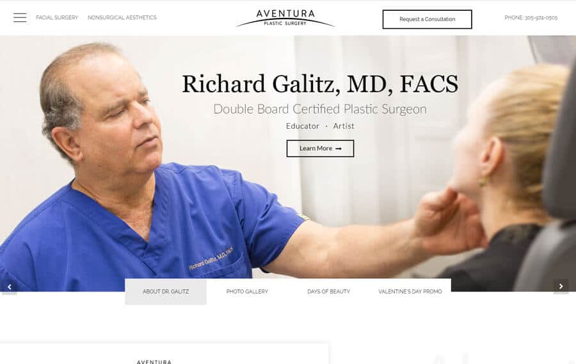Screen dimensions: 576x364
Task: Open the Nonsurgical Aesthetics menu
Action: coord(122,18)
